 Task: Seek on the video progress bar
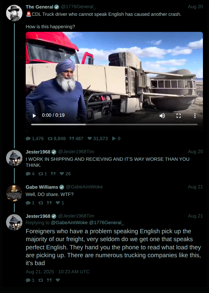coord(114,124)
